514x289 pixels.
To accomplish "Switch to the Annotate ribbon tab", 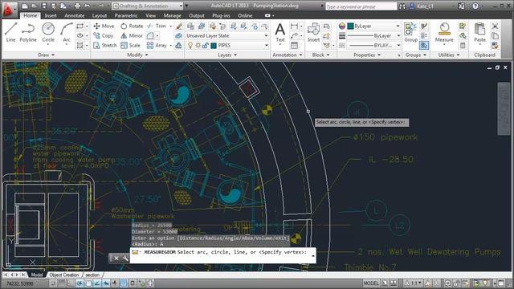I will [75, 15].
